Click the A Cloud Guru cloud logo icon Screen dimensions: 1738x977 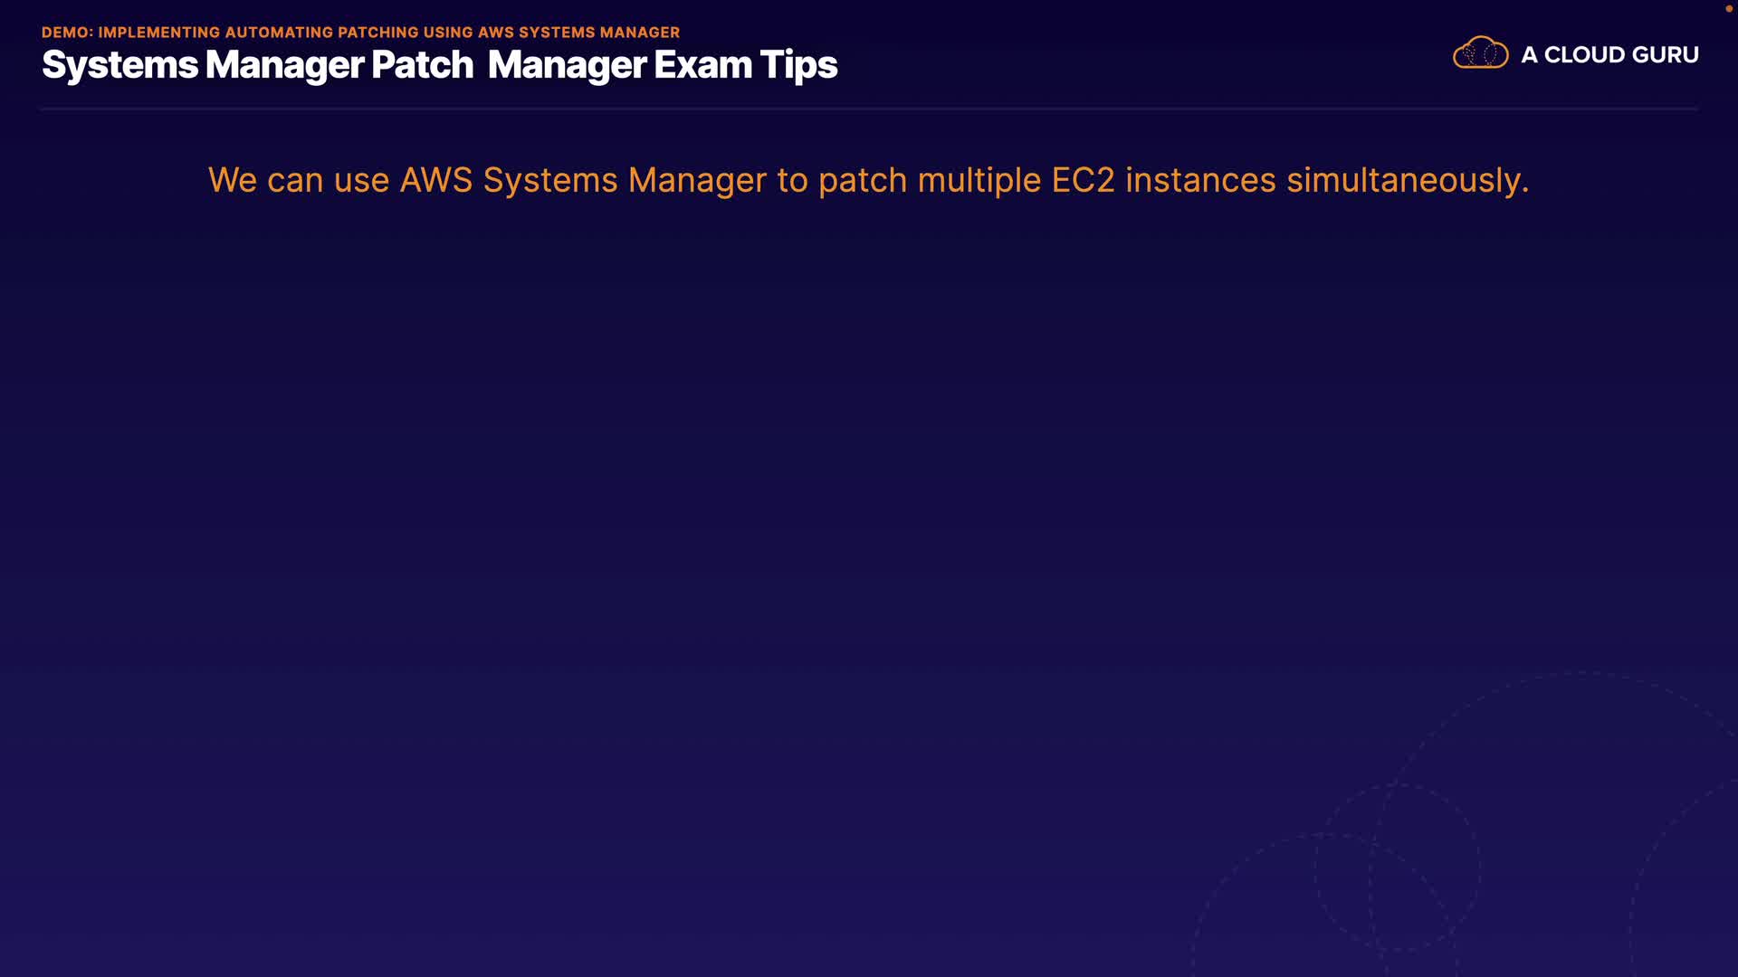[1480, 53]
